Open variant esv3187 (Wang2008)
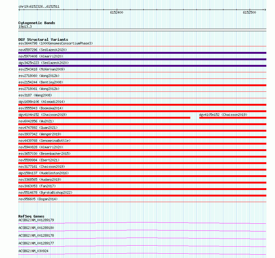Viewport: 275px width, 258px height. 35,95
